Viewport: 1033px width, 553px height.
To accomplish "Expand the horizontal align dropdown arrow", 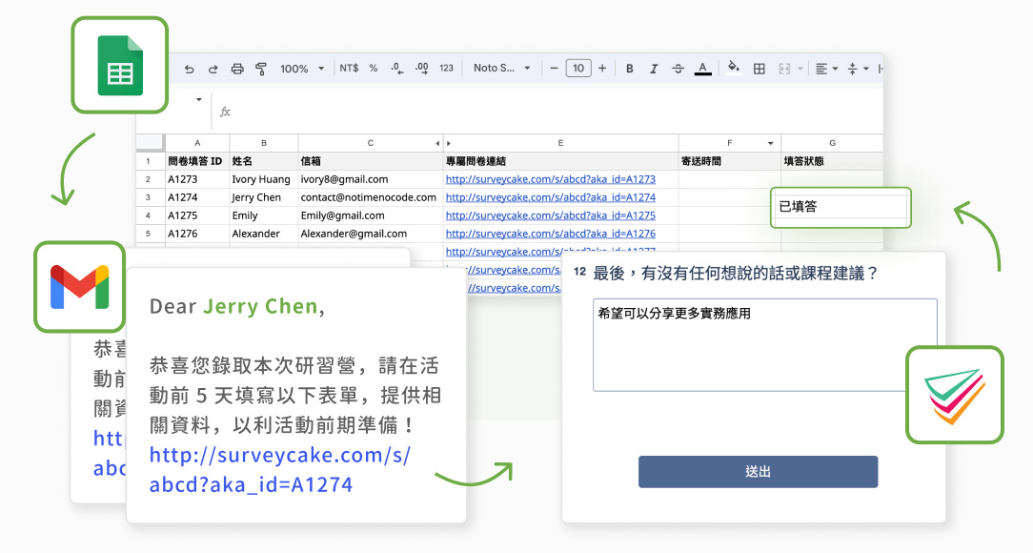I will [x=835, y=69].
